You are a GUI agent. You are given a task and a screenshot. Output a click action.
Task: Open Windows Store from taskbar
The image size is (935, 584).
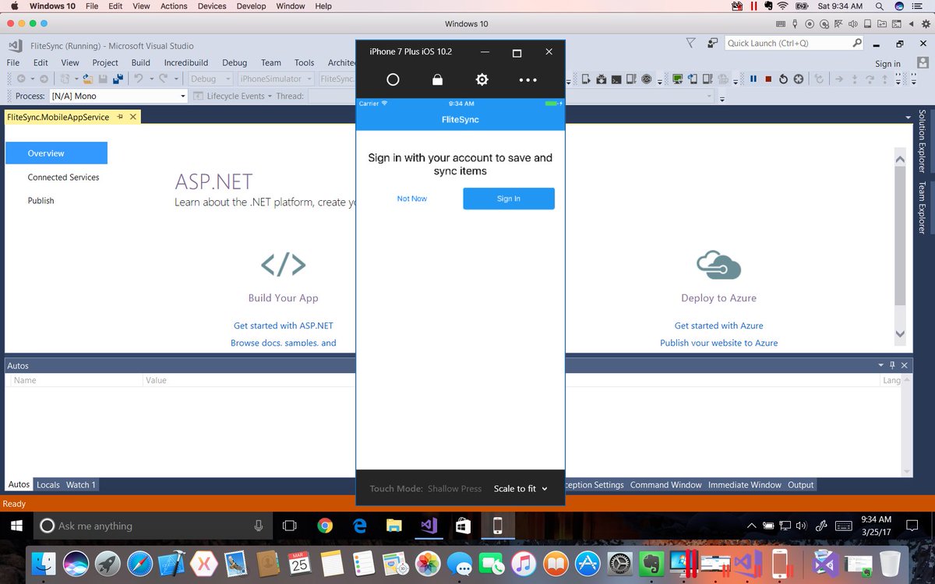point(462,526)
